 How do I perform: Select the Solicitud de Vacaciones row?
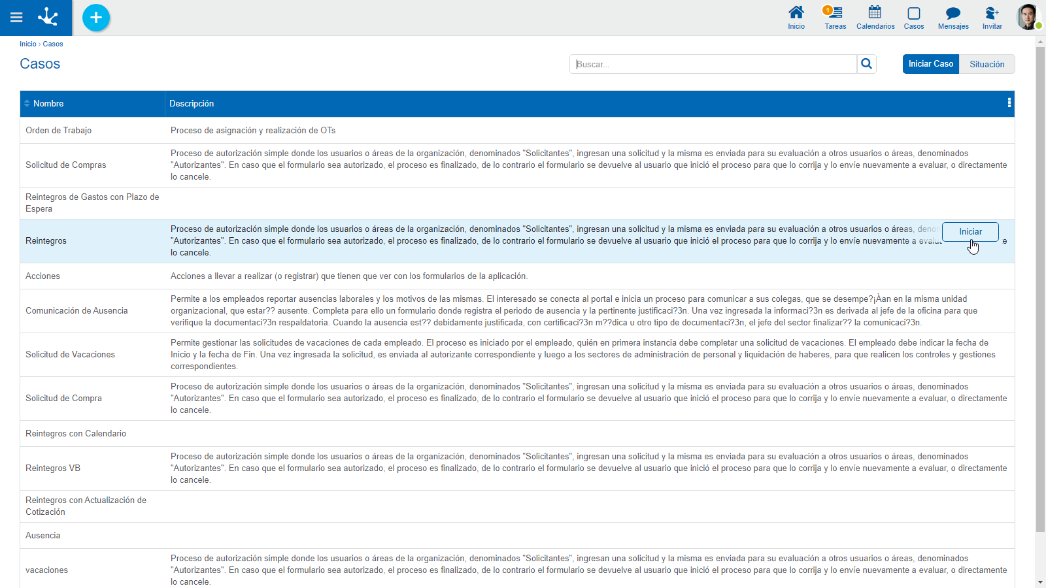70,355
